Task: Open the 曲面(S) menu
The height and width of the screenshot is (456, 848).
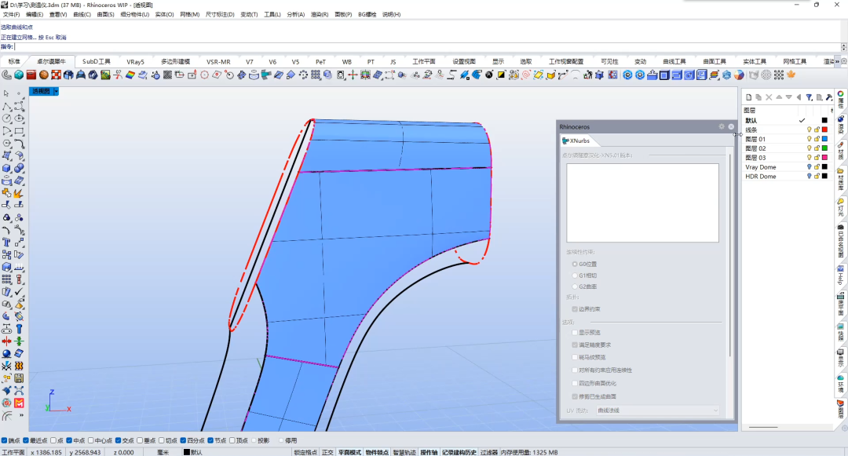Action: (105, 15)
